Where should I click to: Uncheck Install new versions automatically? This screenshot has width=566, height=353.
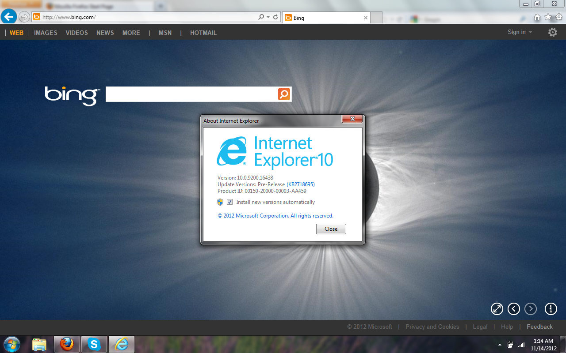[230, 202]
